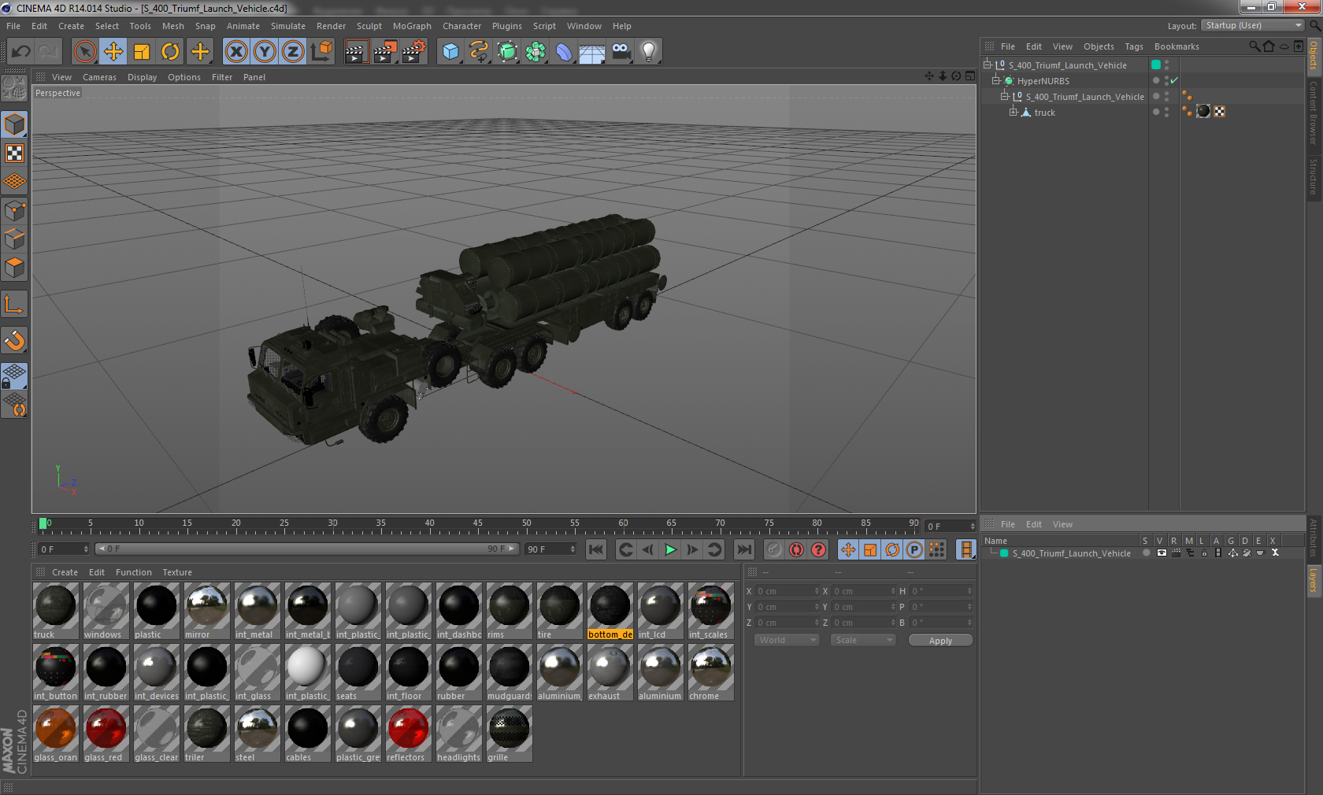The height and width of the screenshot is (795, 1323).
Task: Open the deformer objects icon
Action: click(564, 52)
